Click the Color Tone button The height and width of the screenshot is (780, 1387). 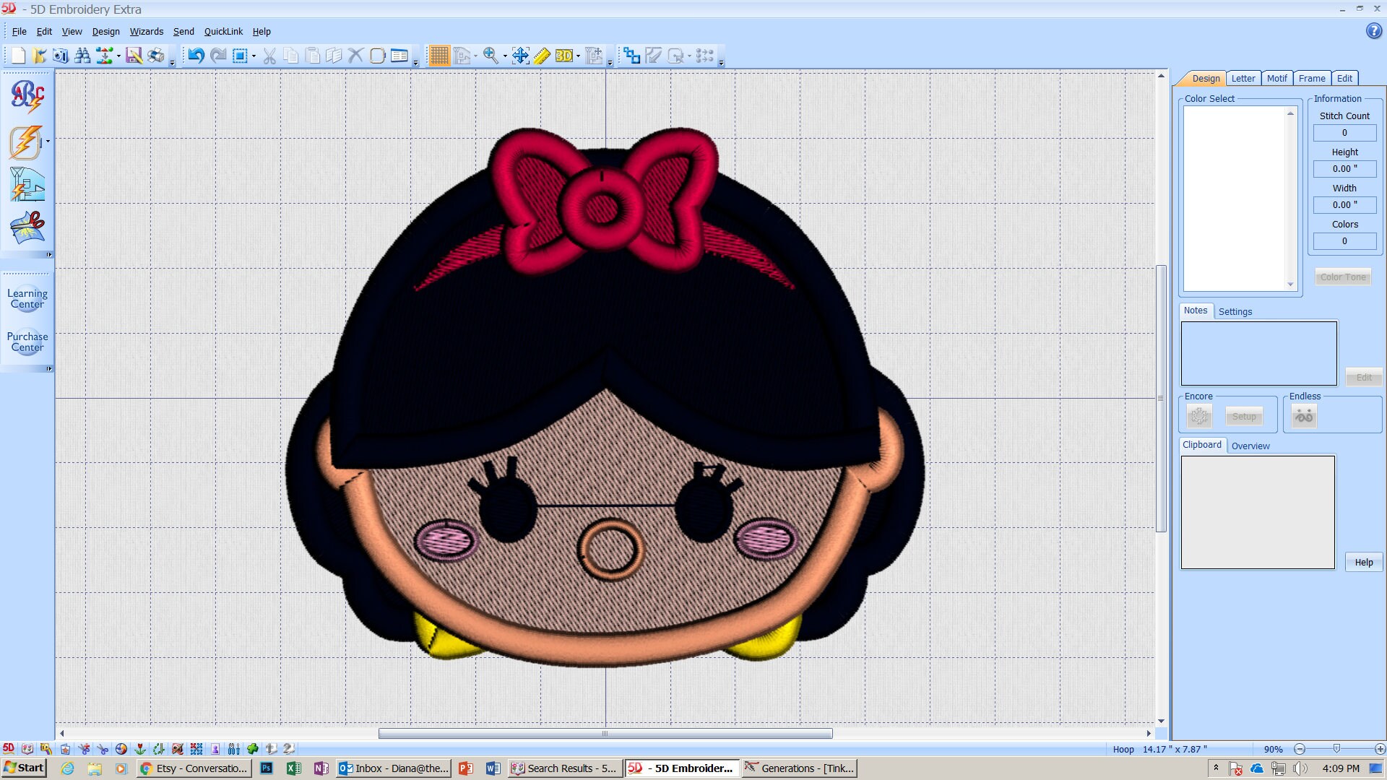click(x=1342, y=277)
